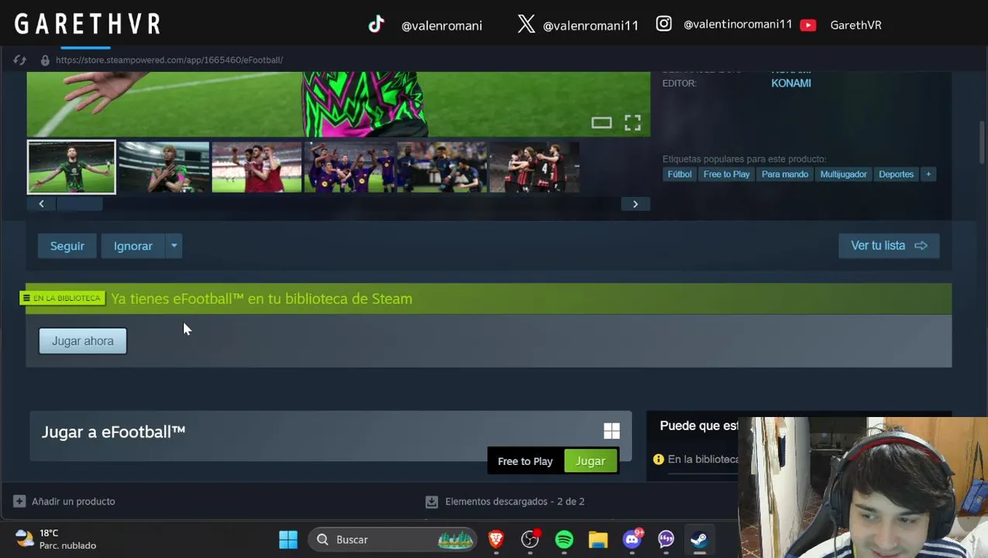Click the green Jugar button
Screen dimensions: 988x558
click(590, 461)
